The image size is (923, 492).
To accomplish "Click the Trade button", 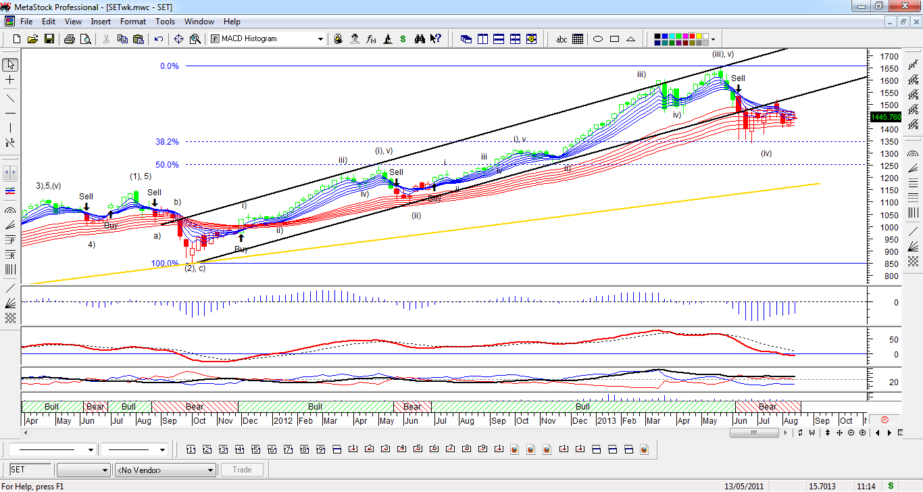I will 242,470.
